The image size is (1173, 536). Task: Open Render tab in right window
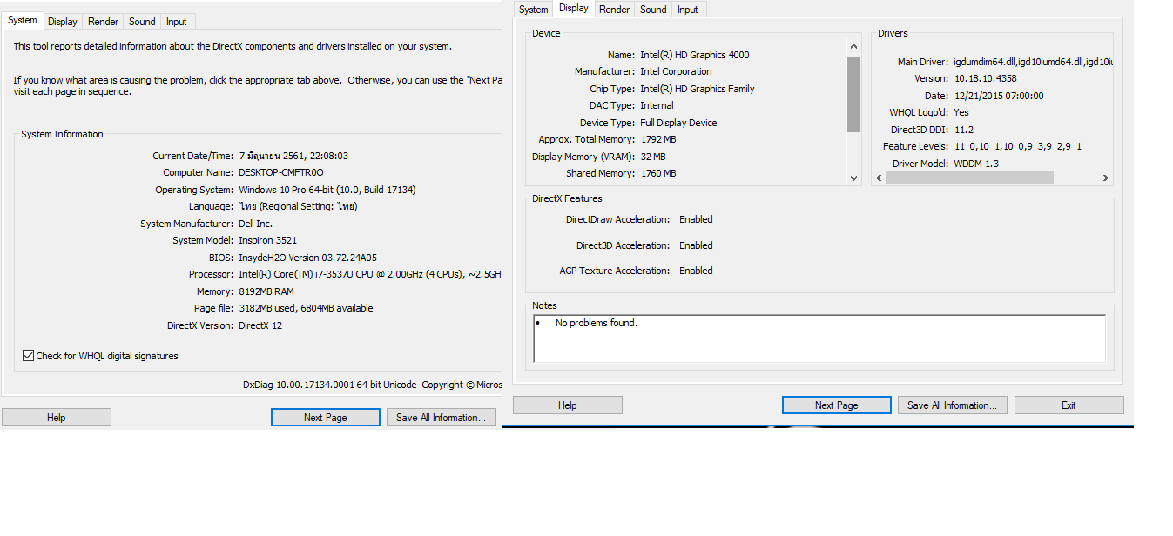(x=615, y=10)
